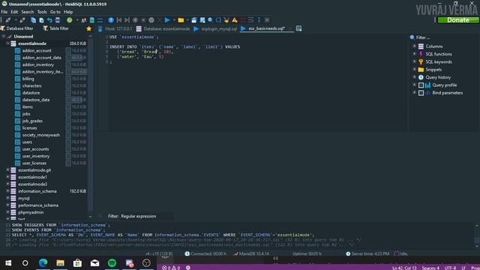The image size is (480, 270).
Task: Open dropdown arrow next to connect icon
Action: click(15, 20)
